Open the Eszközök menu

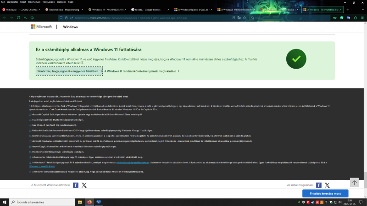[x=61, y=2]
